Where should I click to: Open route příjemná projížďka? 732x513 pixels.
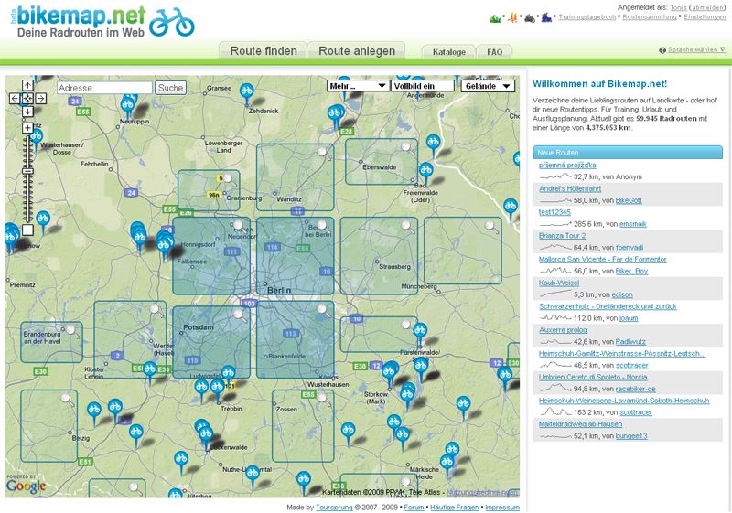[567, 166]
